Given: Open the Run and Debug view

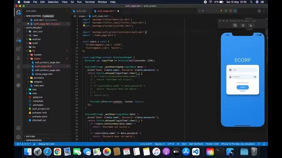Looking at the screenshot, I should [x=19, y=39].
